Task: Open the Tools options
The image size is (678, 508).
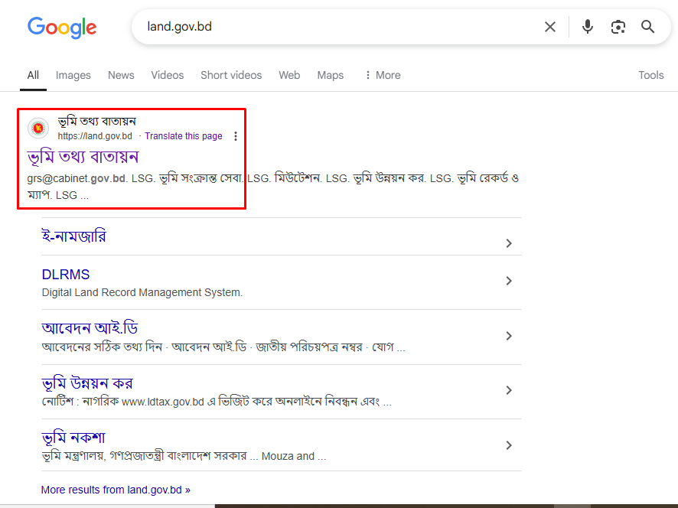Action: 650,75
